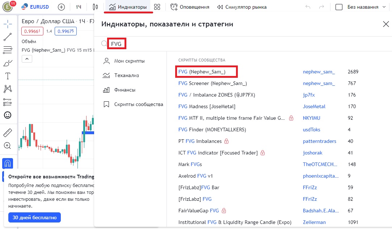
Task: Open the user profile avatar menu
Action: [8, 7]
